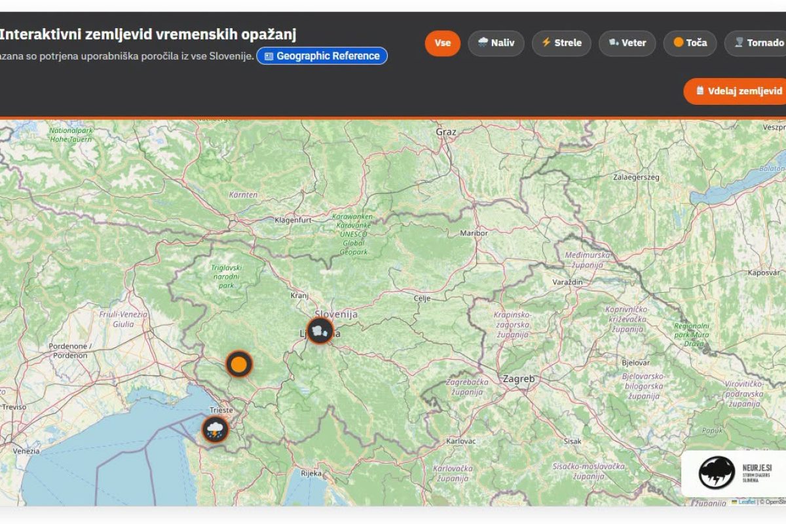Click the Kranj city label
This screenshot has height=524, width=786.
click(299, 295)
